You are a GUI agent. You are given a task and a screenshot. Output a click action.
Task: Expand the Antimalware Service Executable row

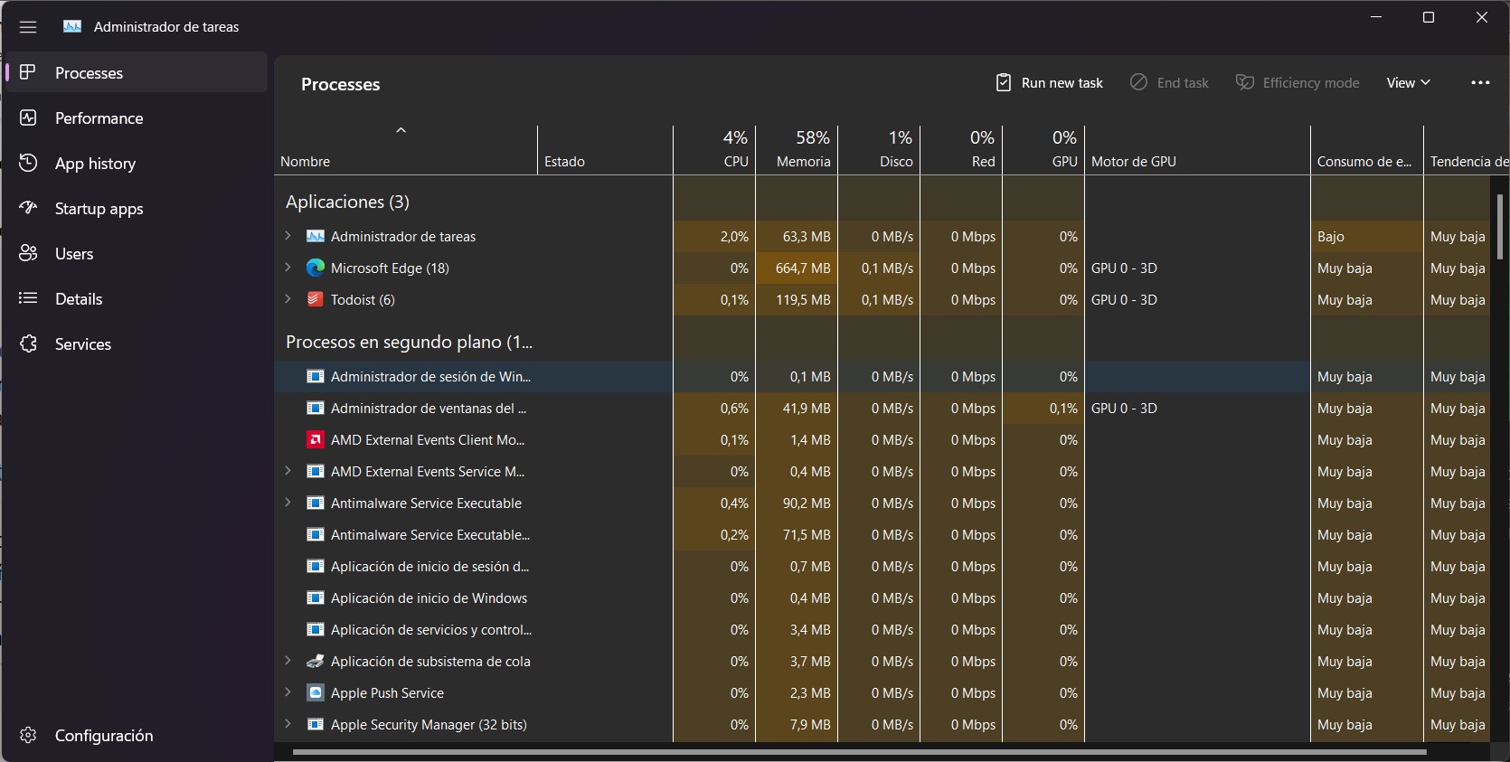click(x=288, y=503)
